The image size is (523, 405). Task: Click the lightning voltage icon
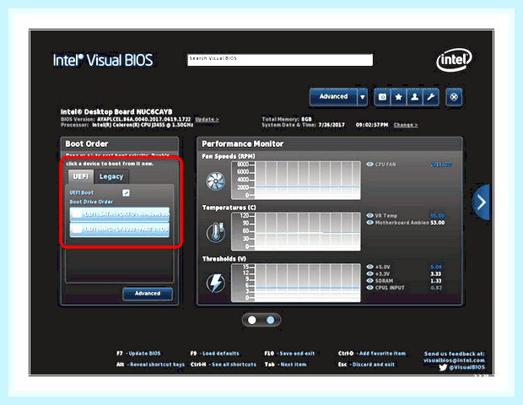click(x=216, y=283)
